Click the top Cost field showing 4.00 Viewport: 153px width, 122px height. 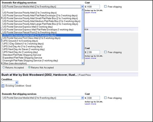coord(93,7)
